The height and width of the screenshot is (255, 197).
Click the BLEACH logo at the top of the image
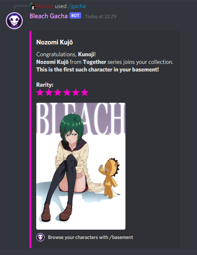pyautogui.click(x=81, y=119)
